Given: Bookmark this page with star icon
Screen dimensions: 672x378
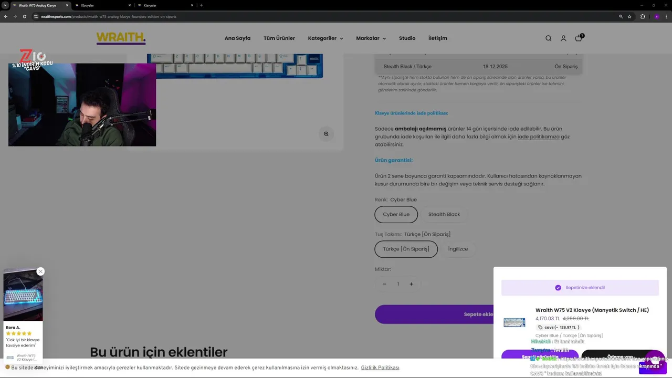Looking at the screenshot, I should click(x=629, y=16).
